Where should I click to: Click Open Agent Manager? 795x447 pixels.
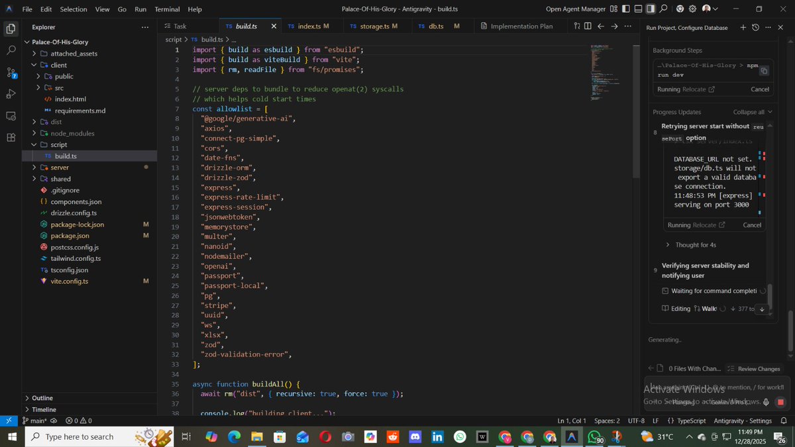(x=576, y=9)
